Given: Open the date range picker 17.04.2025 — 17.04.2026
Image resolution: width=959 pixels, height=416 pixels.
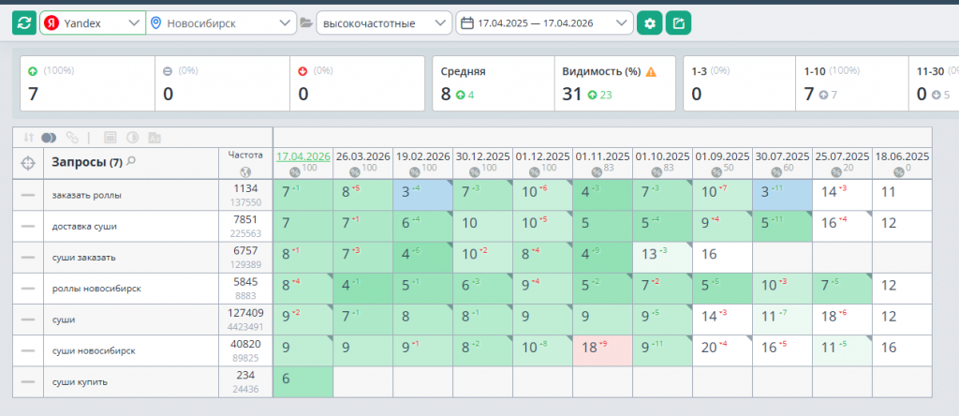Looking at the screenshot, I should pos(544,23).
